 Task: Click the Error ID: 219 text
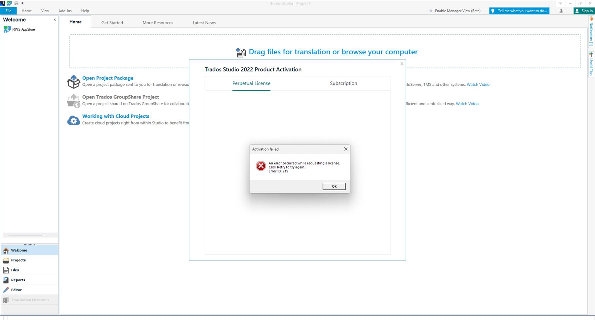[x=278, y=171]
